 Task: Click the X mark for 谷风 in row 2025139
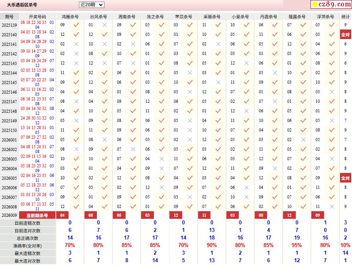(x=104, y=25)
